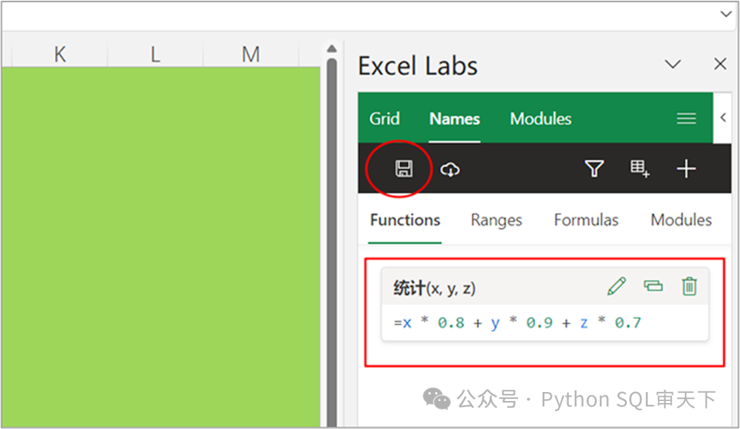
Task: Open the Modules sub-tab under Names
Action: click(x=681, y=220)
